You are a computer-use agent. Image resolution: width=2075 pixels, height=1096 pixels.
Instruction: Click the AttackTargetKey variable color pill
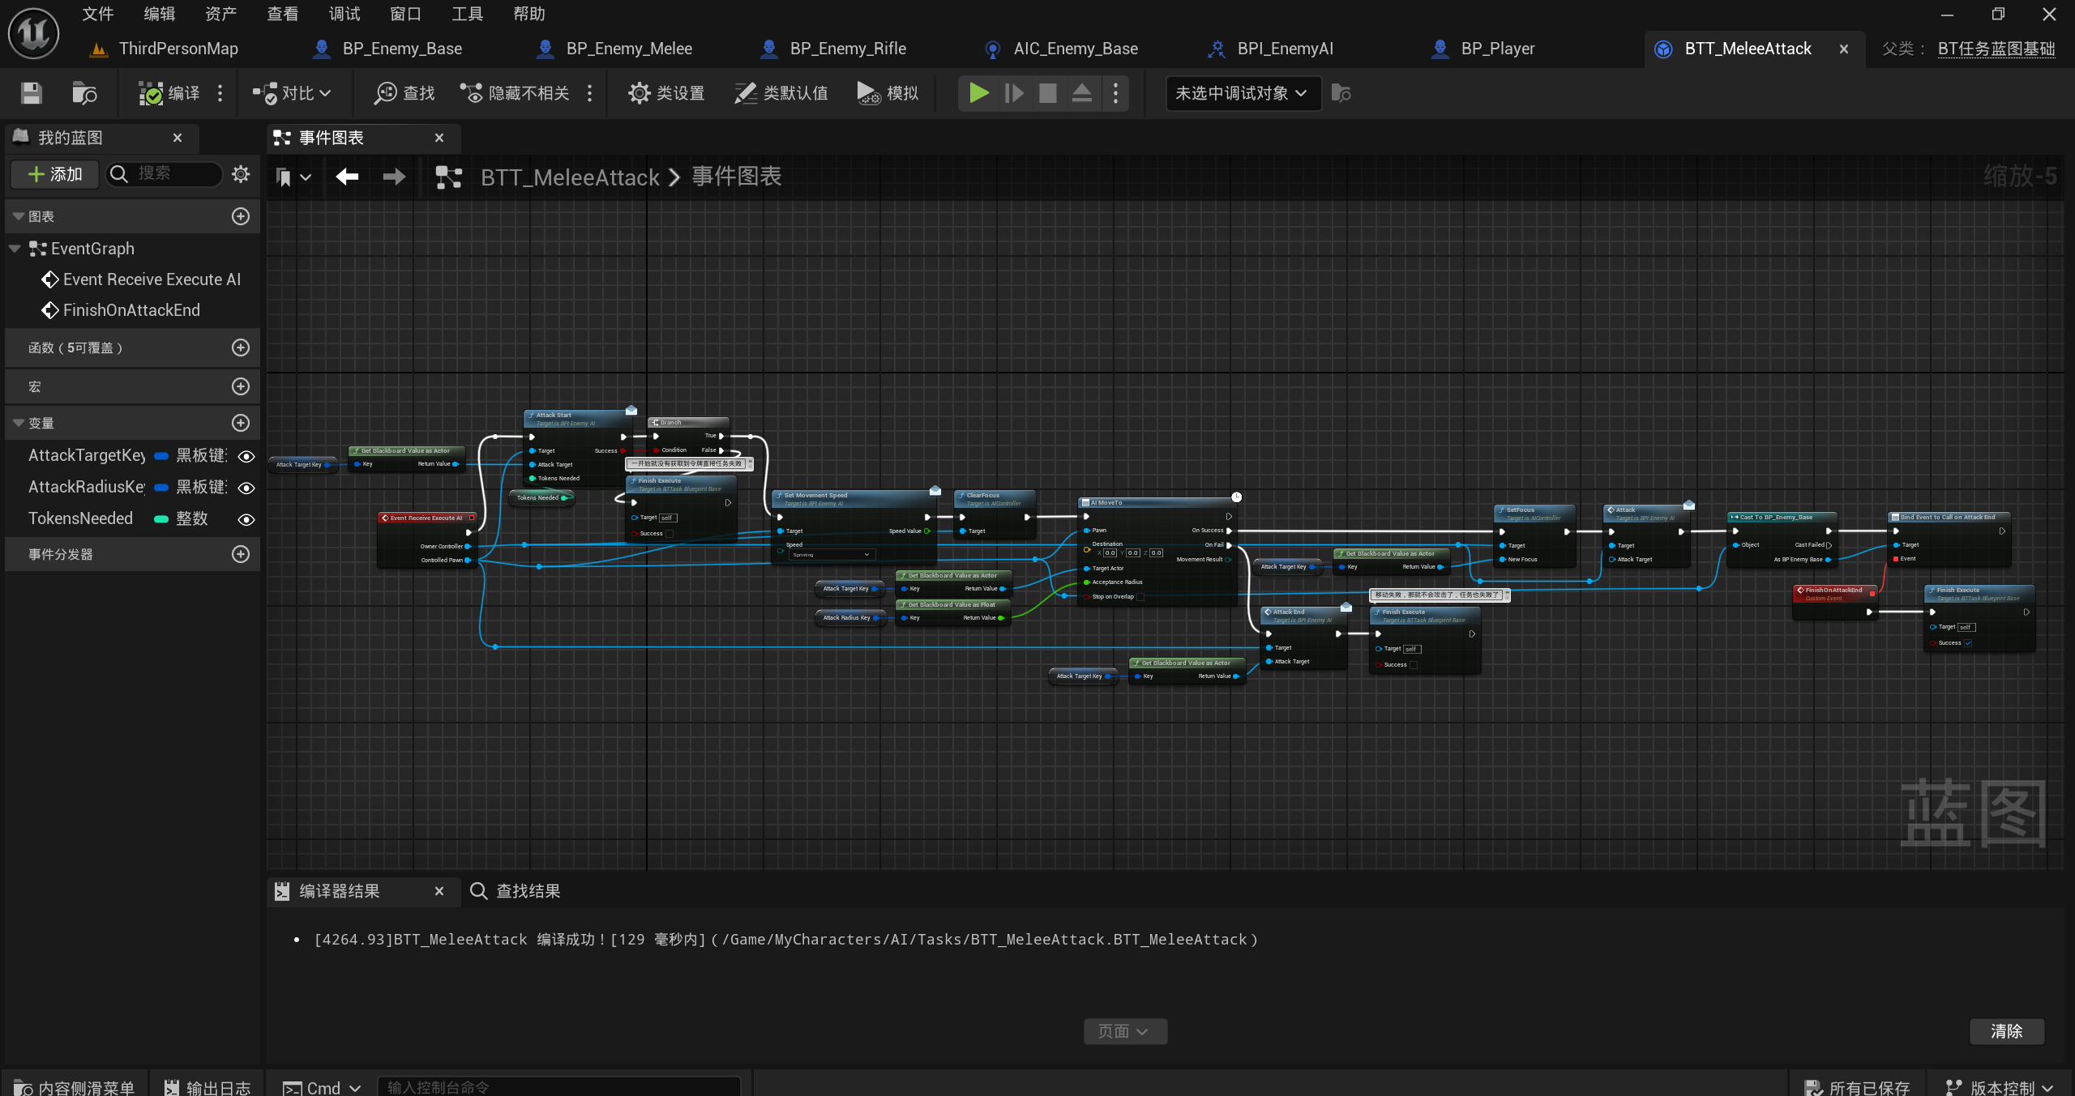tap(161, 456)
